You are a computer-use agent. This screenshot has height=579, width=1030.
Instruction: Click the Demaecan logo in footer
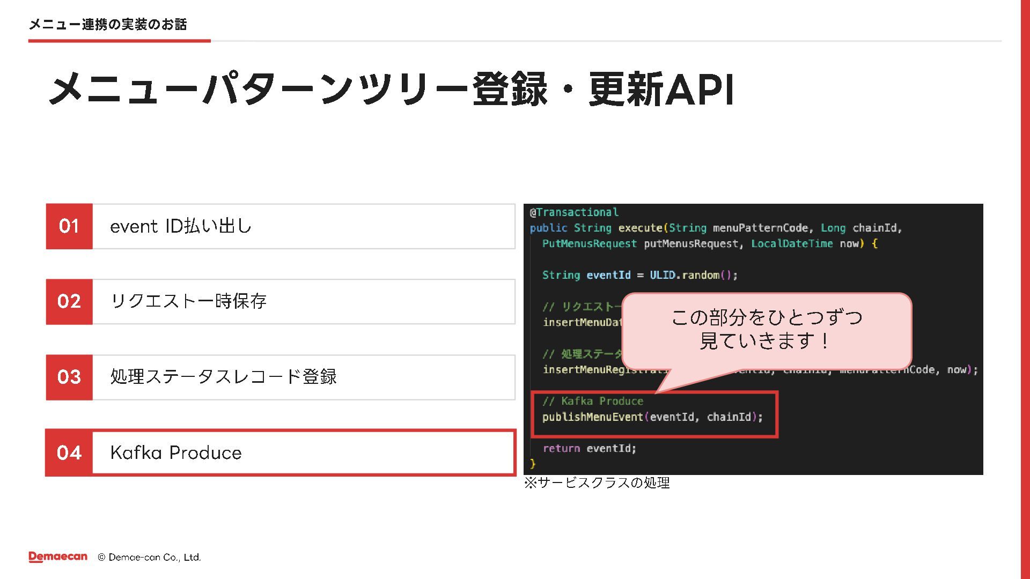tap(58, 557)
